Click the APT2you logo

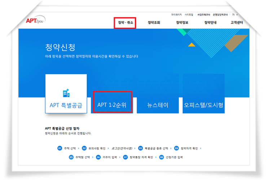pos(36,20)
